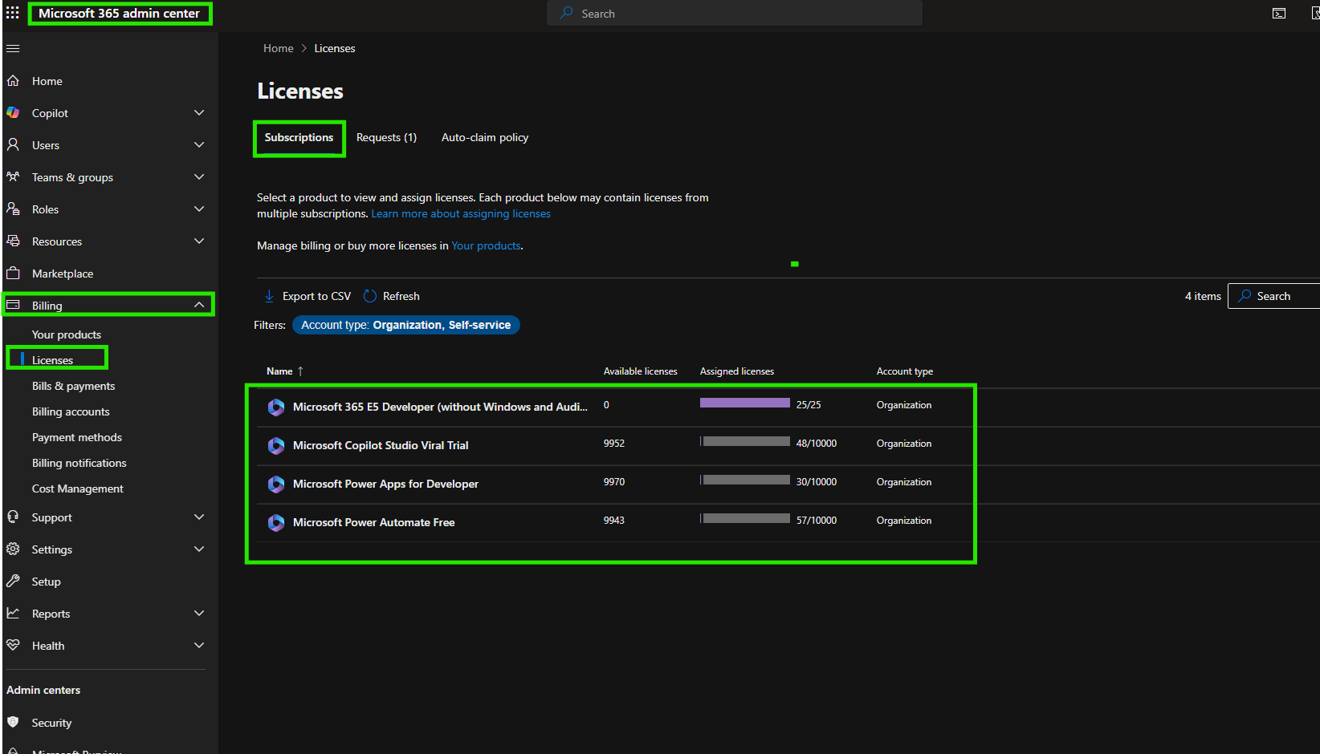Expand the Teams & groups chevron
The image size is (1320, 754).
[x=199, y=177]
